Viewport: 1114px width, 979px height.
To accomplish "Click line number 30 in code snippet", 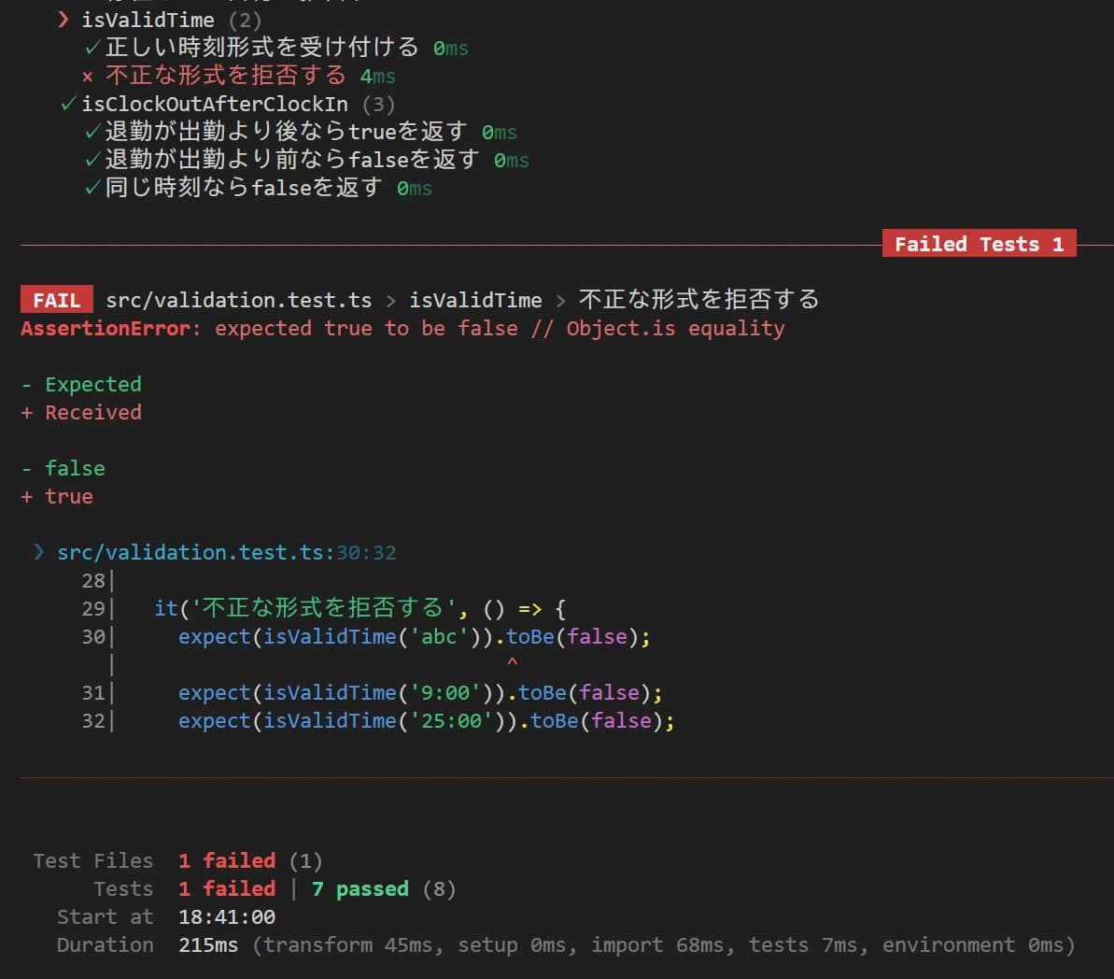I will point(93,636).
